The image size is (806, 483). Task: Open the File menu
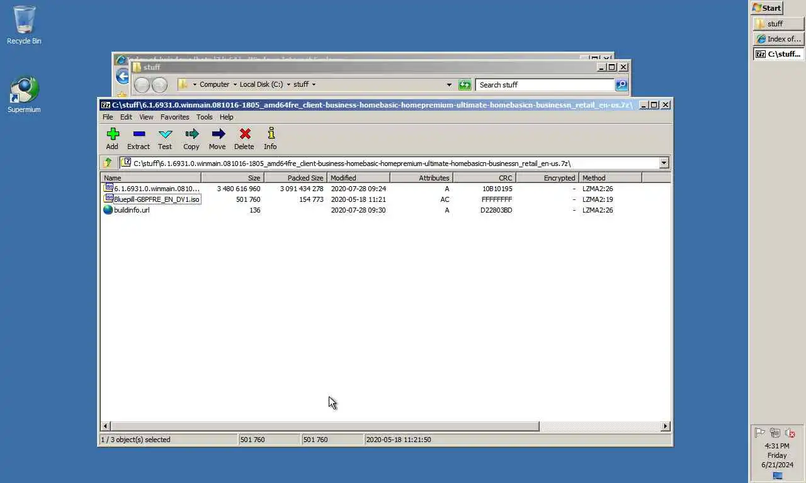point(108,117)
